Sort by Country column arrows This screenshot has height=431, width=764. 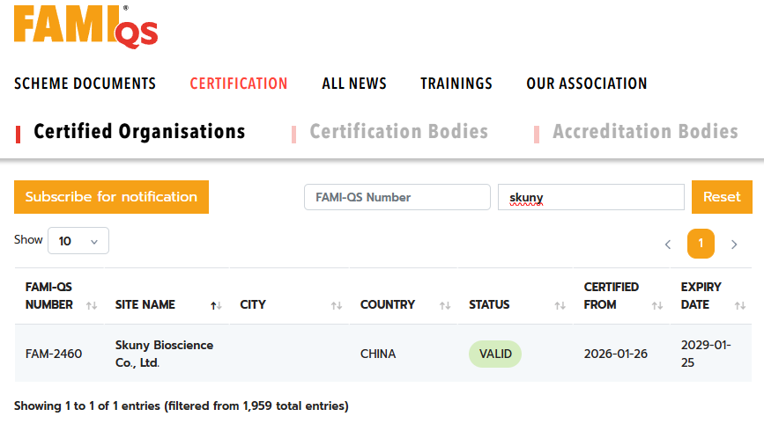click(444, 305)
